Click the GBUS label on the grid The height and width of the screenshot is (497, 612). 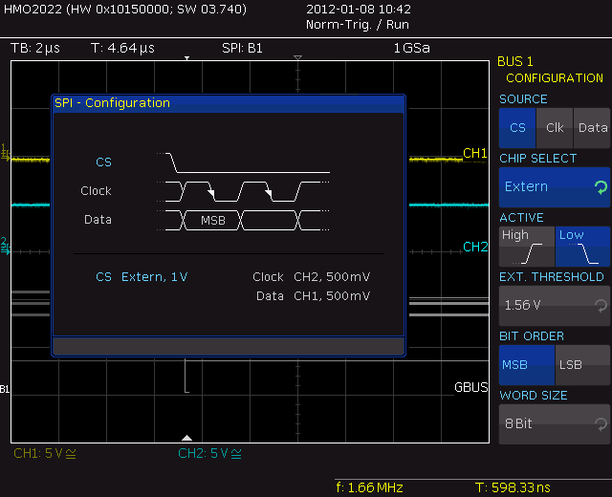[x=470, y=388]
